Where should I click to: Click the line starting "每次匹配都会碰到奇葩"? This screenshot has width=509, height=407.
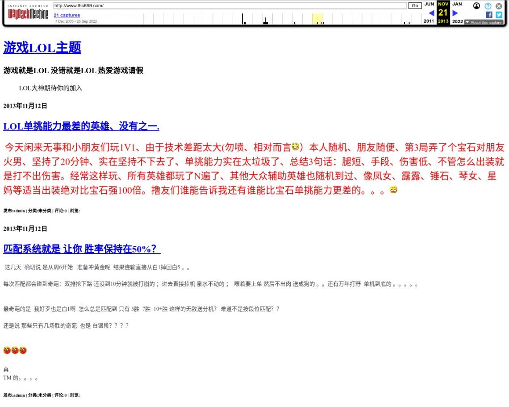(210, 284)
